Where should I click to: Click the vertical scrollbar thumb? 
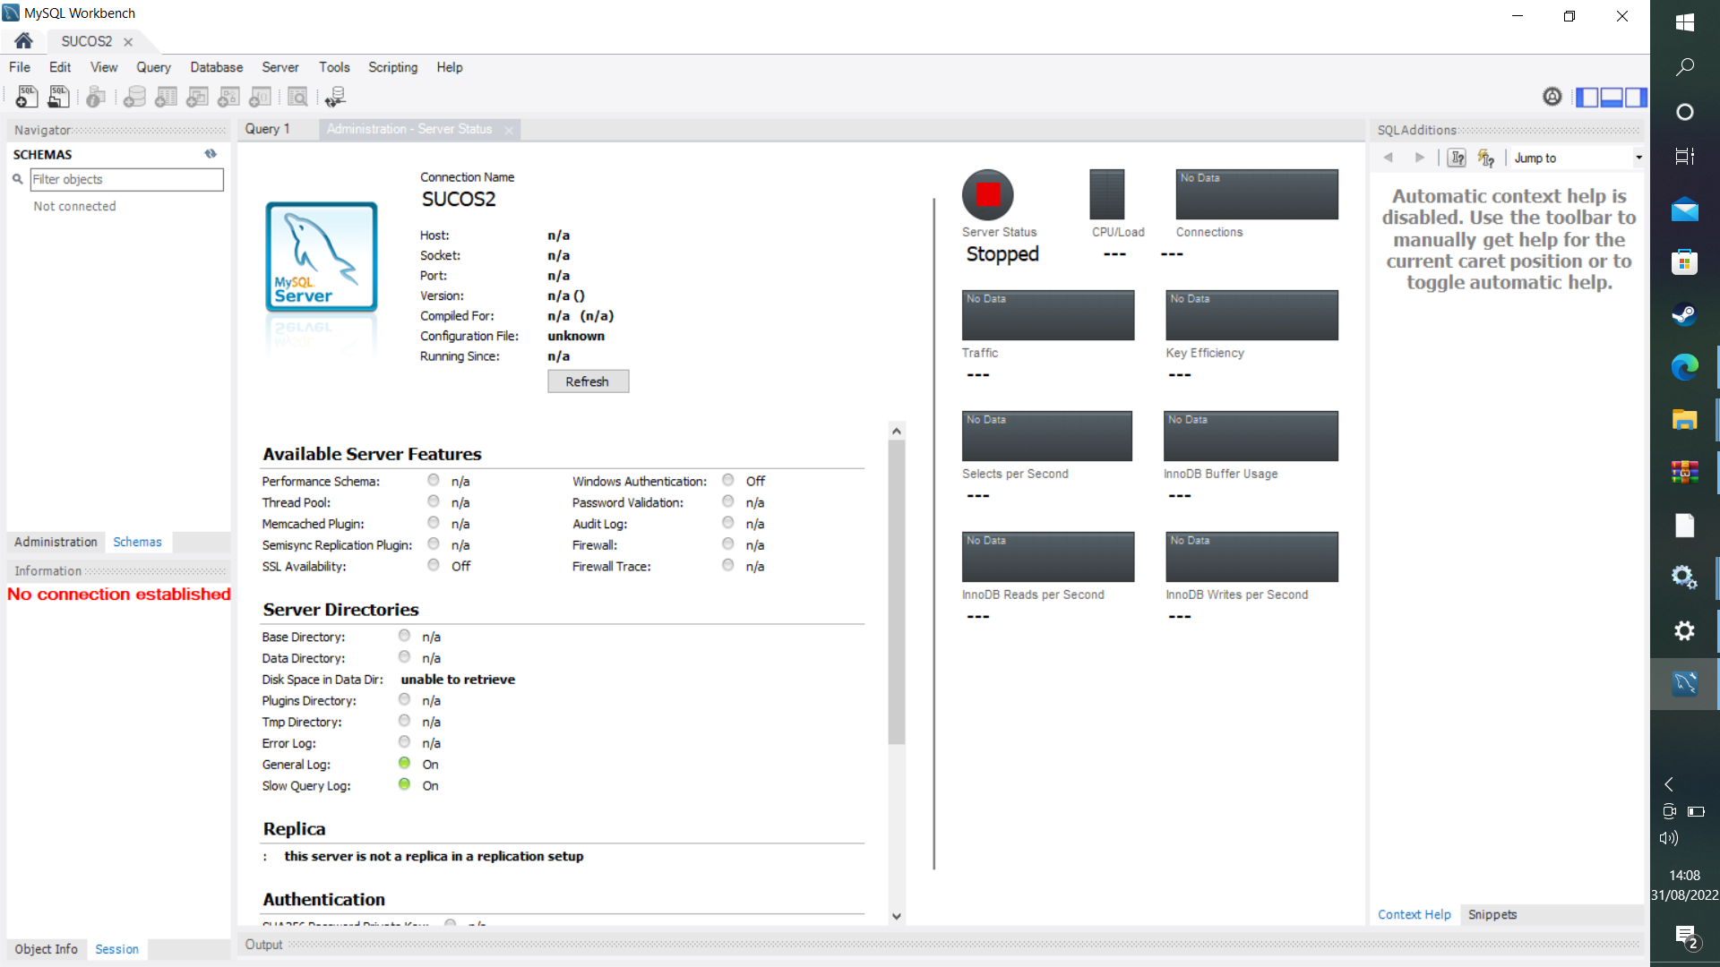click(897, 592)
